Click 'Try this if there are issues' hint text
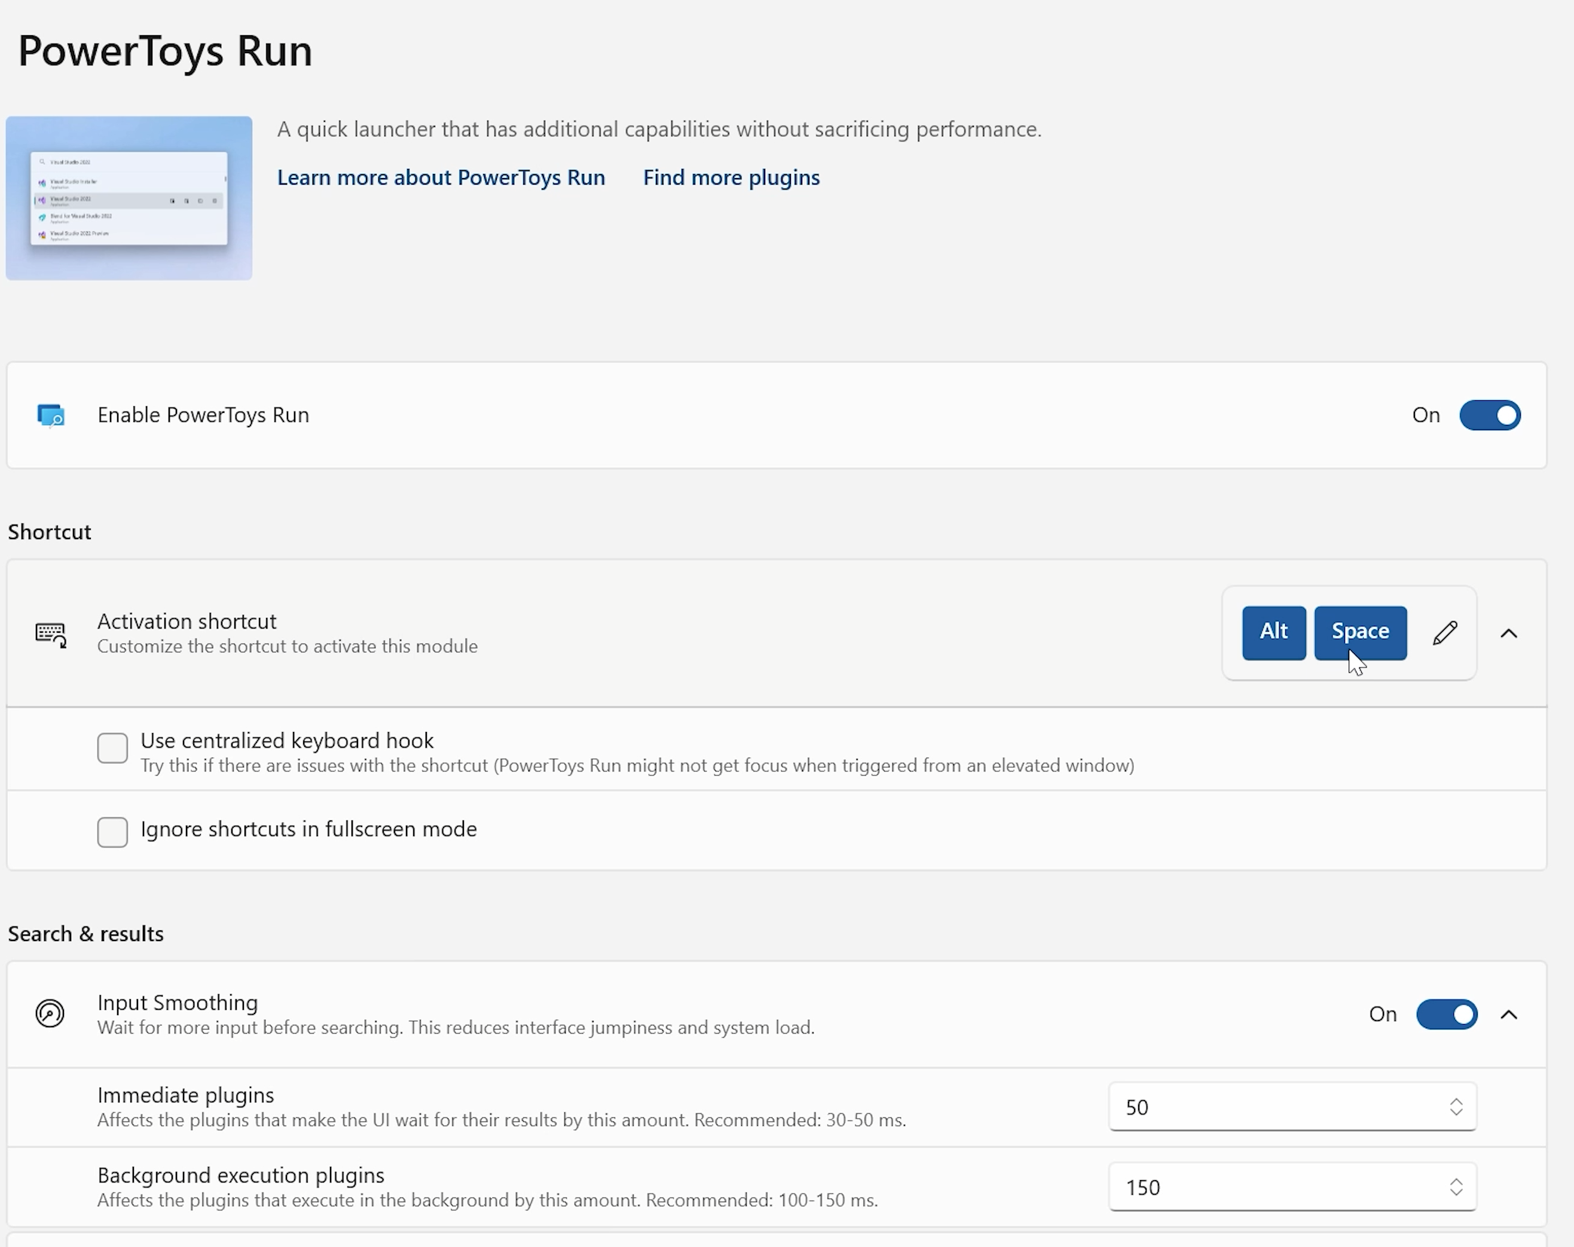This screenshot has width=1574, height=1247. pos(637,765)
